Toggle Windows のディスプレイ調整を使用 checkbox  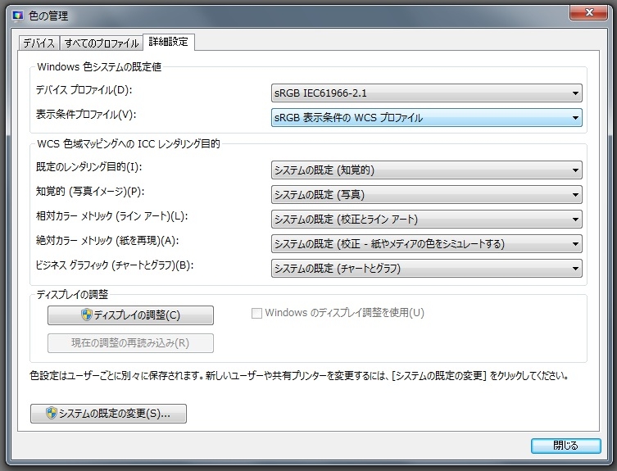coord(256,313)
